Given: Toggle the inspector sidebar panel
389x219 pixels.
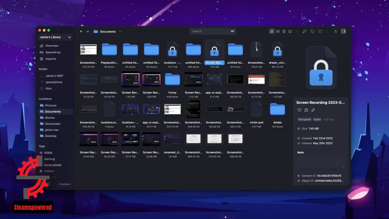Looking at the screenshot, I should pos(343,31).
